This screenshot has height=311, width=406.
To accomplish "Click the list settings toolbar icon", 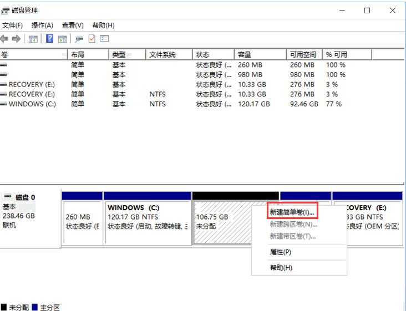I will [x=104, y=39].
